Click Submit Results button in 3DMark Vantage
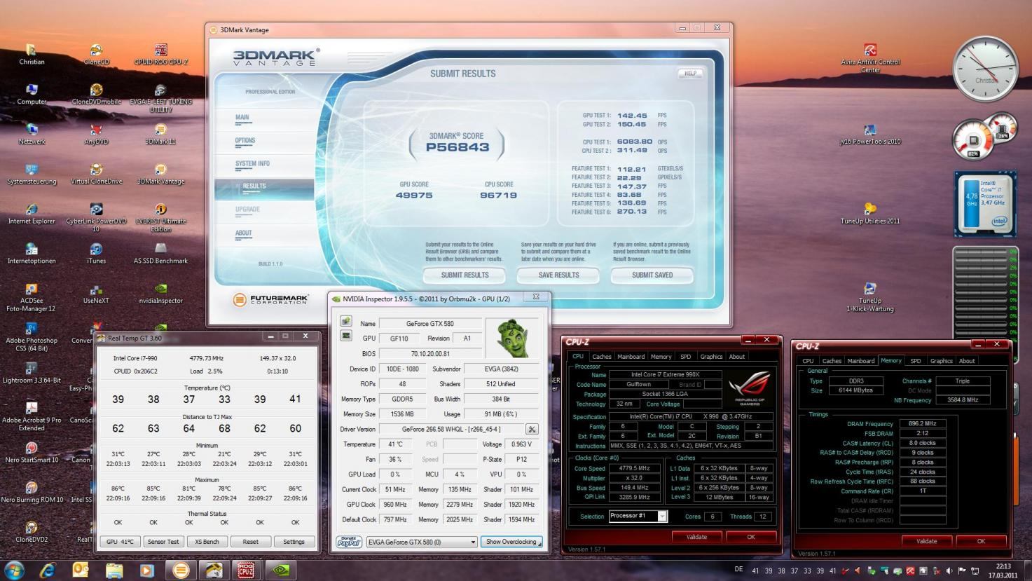Image resolution: width=1032 pixels, height=581 pixels. 465,275
